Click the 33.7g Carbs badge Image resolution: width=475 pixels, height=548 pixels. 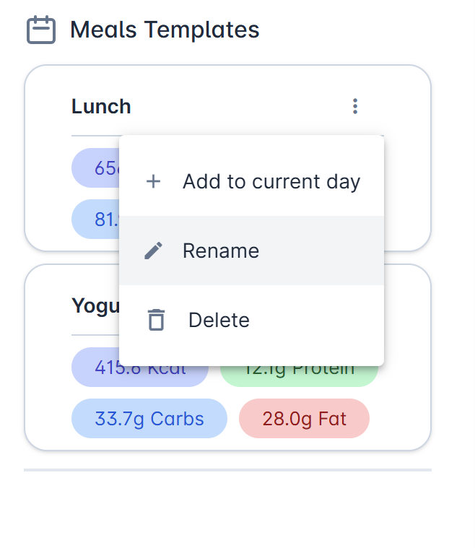click(x=149, y=418)
